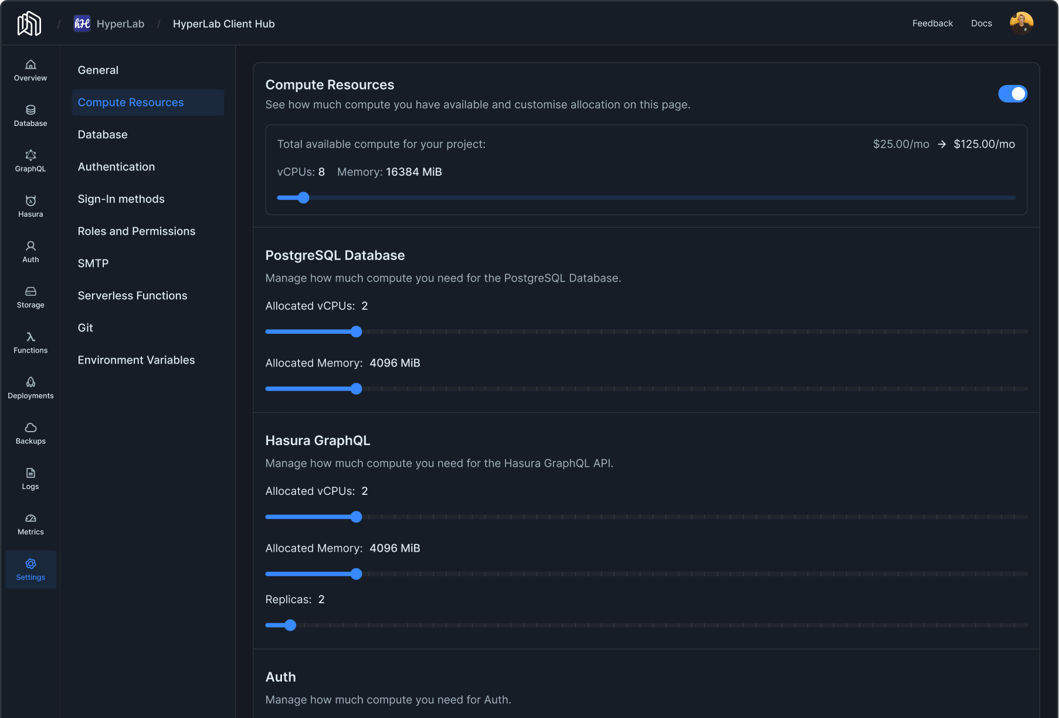Open the Docs link
The image size is (1059, 718).
(x=981, y=23)
